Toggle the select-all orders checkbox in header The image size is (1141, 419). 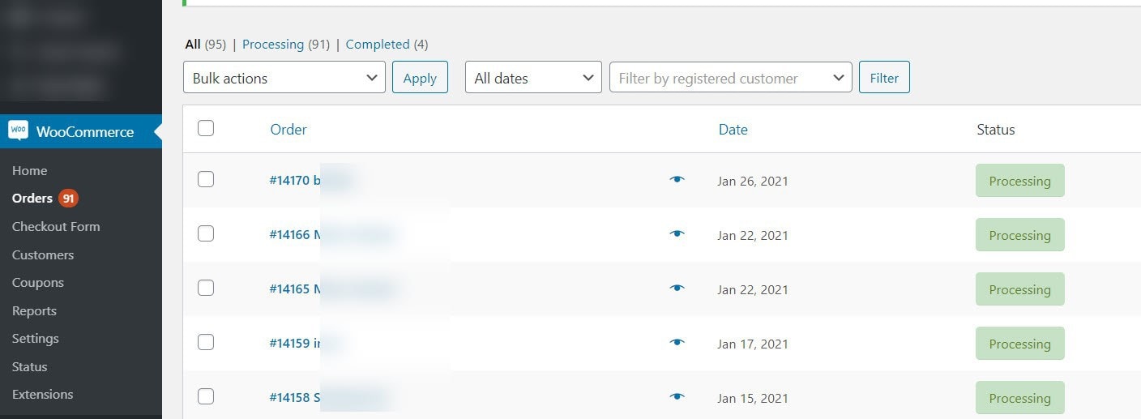click(206, 128)
